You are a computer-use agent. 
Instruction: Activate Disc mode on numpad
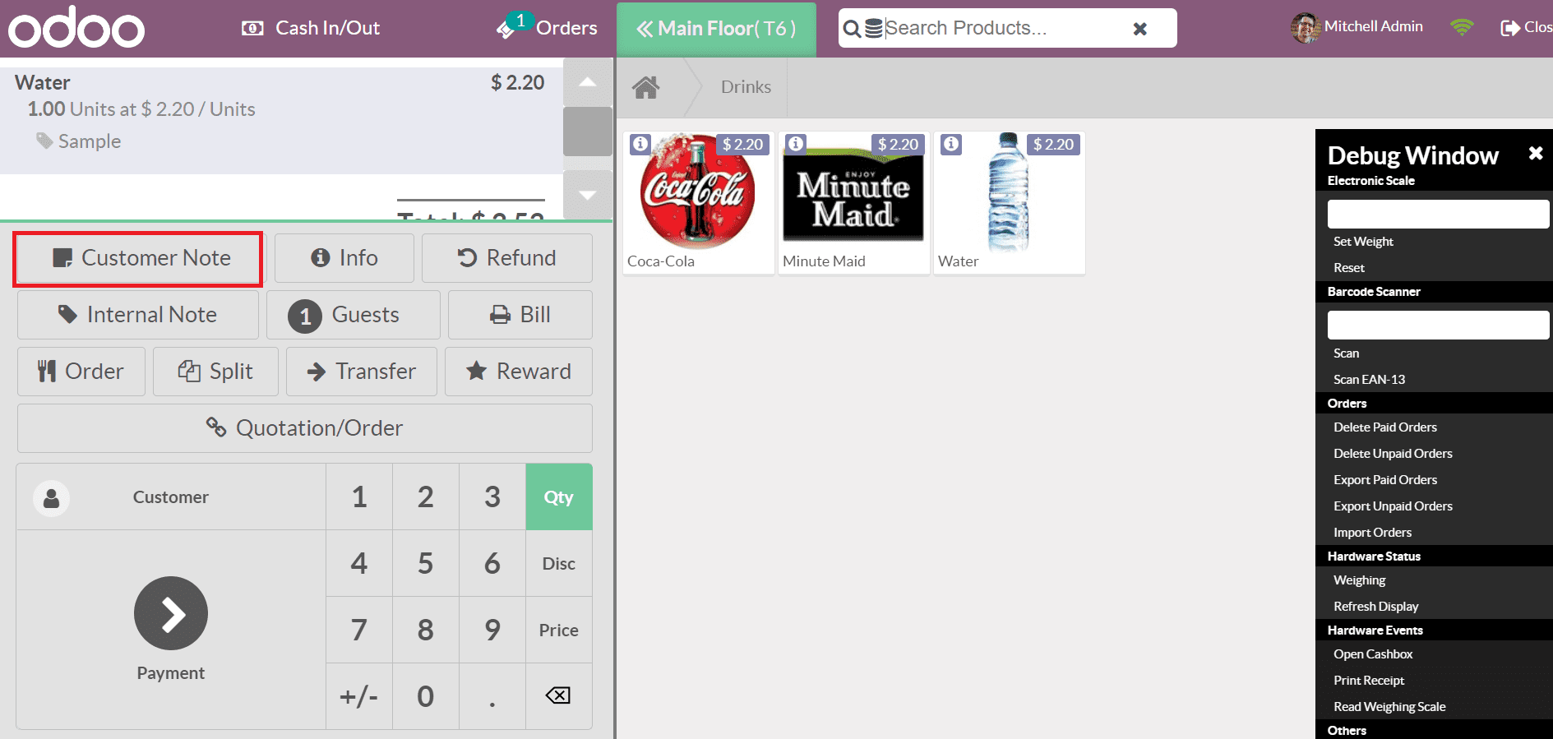559,564
